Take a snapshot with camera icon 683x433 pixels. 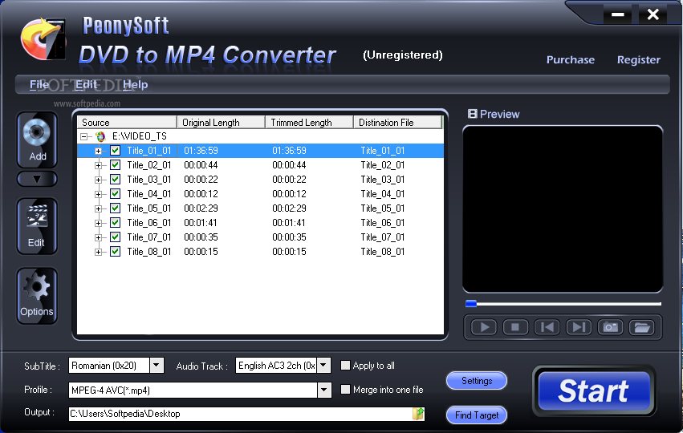(610, 327)
